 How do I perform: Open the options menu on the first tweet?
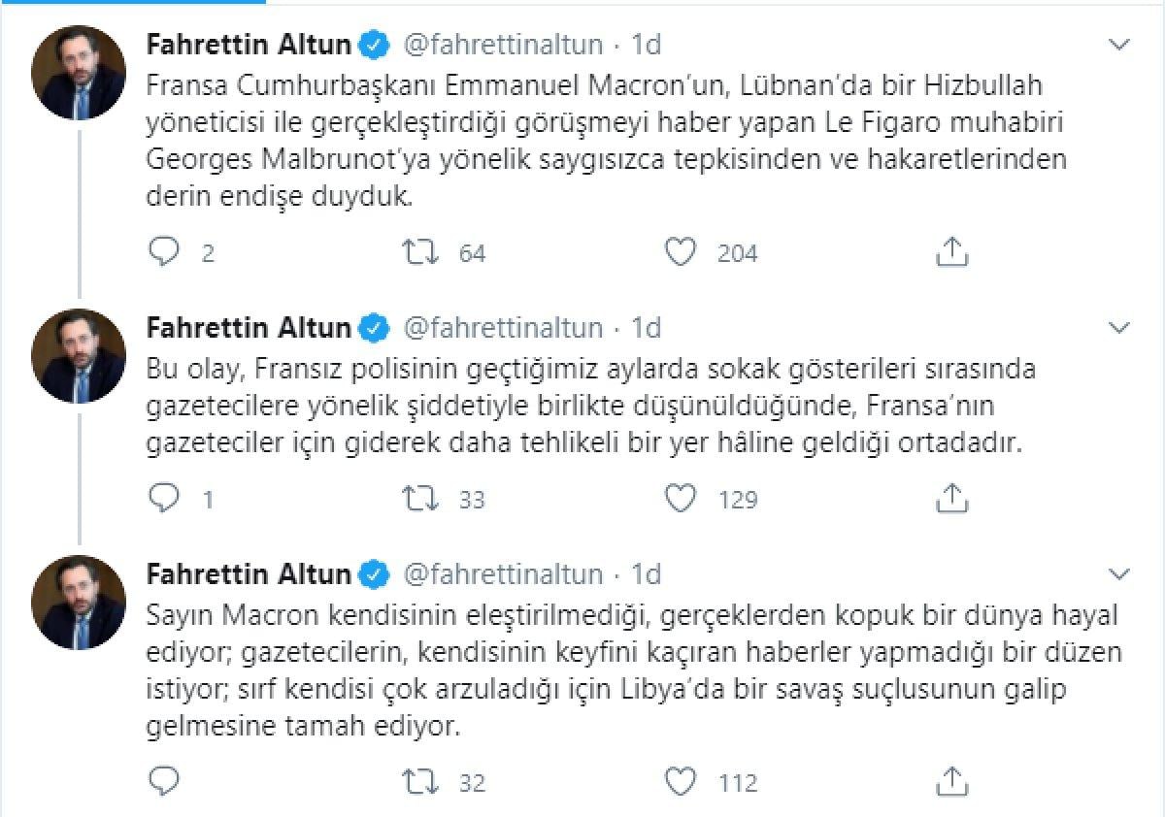(x=1121, y=43)
